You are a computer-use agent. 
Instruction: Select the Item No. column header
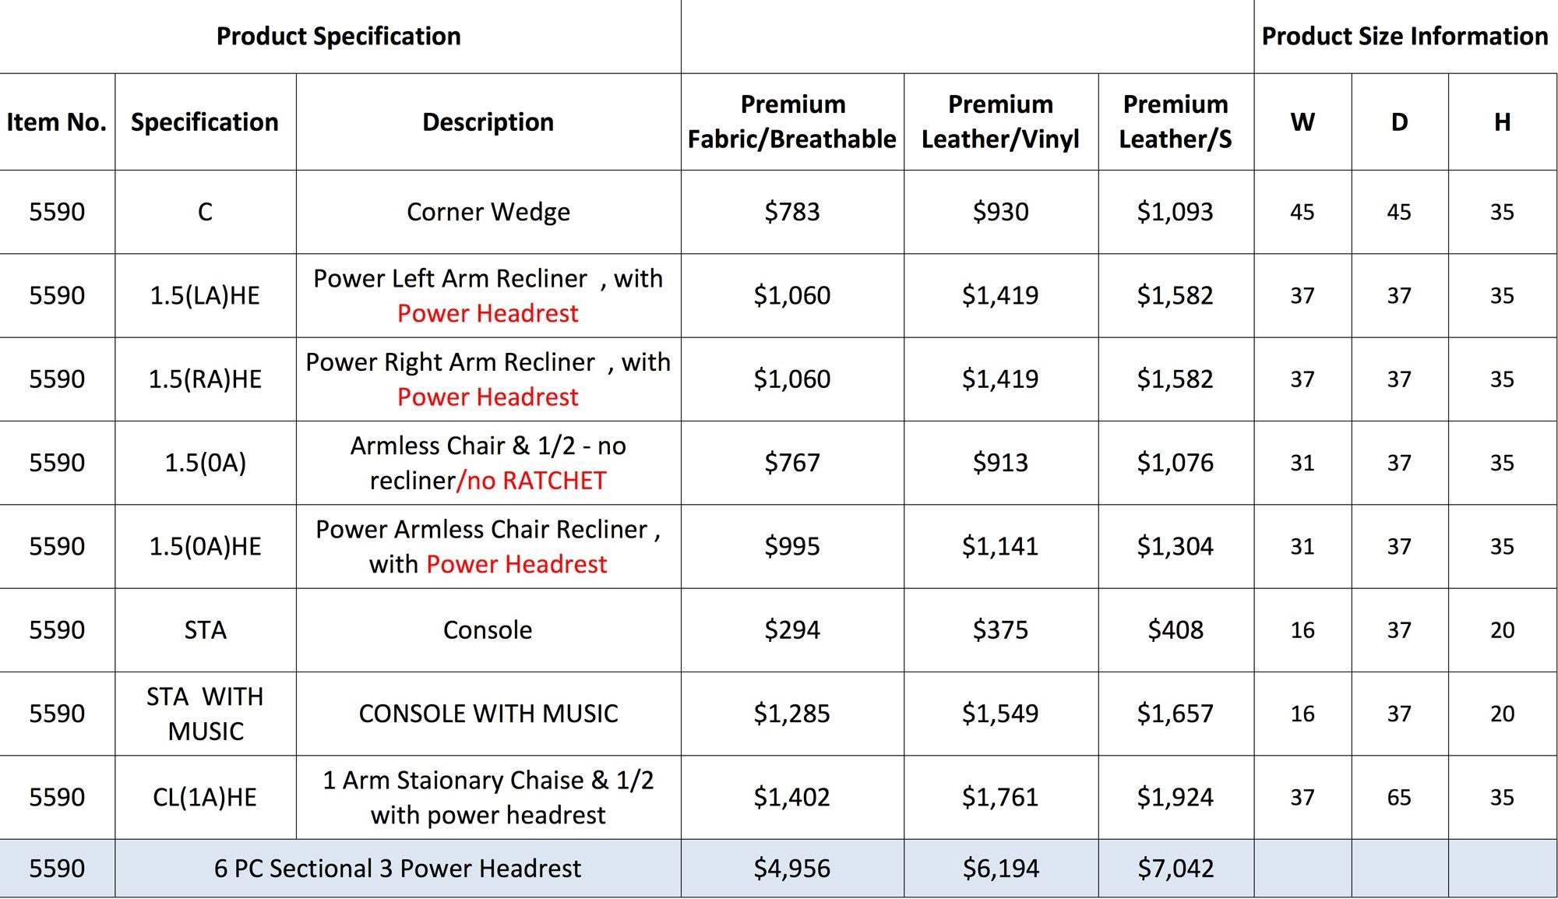[x=57, y=122]
